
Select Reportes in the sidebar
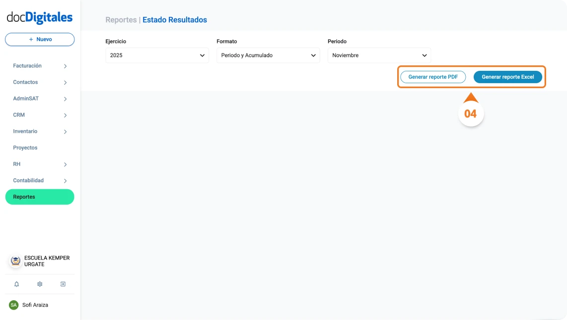point(40,197)
